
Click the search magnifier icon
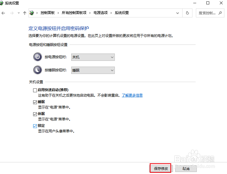coord(220,13)
